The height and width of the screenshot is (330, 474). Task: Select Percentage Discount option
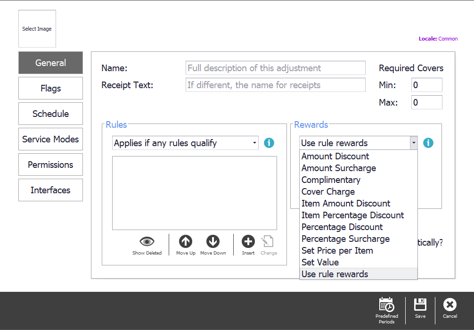[359, 227]
